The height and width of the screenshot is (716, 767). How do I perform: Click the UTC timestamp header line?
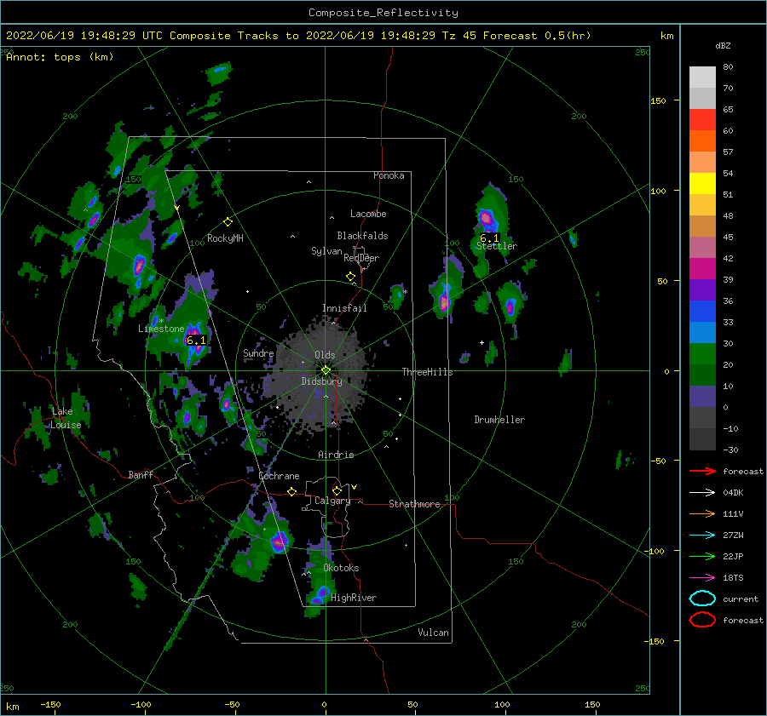click(298, 36)
